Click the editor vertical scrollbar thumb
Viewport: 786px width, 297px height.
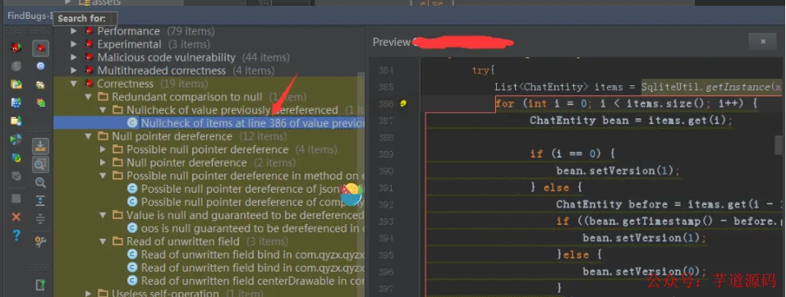click(x=779, y=146)
